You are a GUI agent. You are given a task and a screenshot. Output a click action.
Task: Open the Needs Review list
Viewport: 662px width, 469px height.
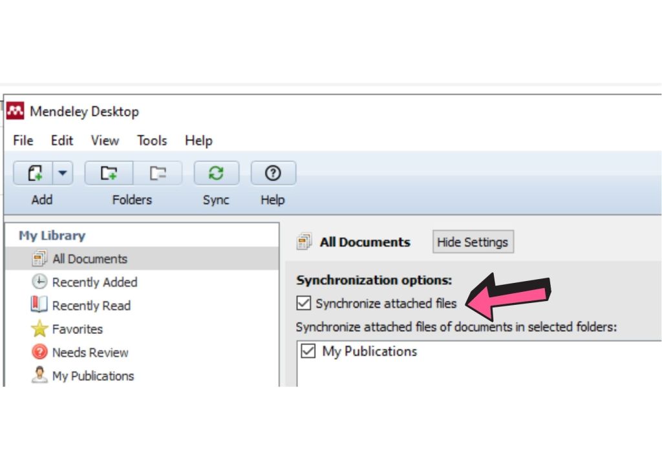pyautogui.click(x=90, y=353)
